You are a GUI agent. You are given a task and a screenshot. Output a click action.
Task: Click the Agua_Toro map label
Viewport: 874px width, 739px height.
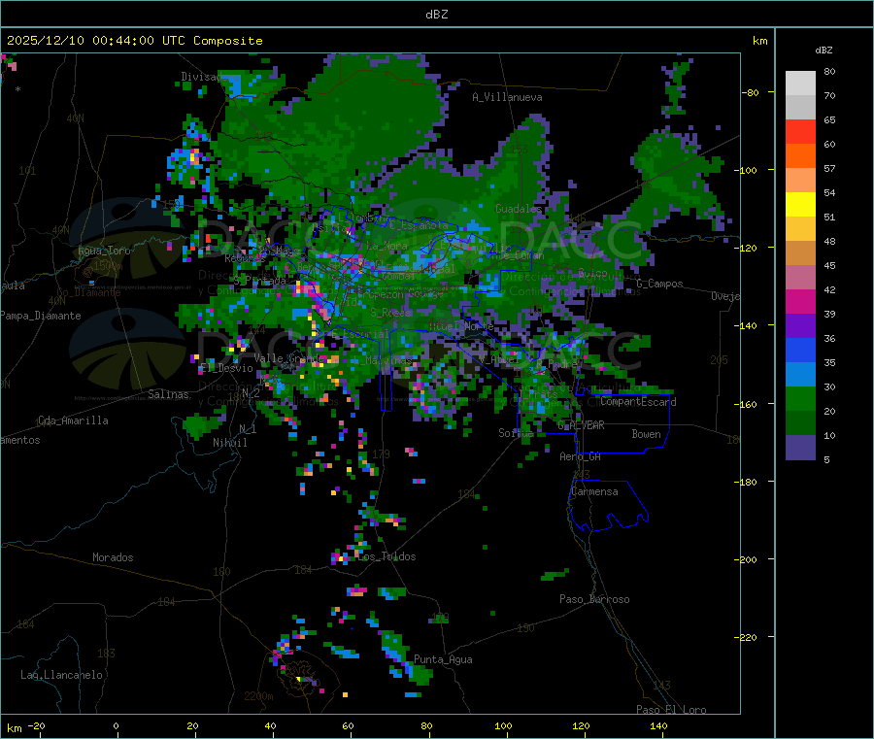(104, 251)
